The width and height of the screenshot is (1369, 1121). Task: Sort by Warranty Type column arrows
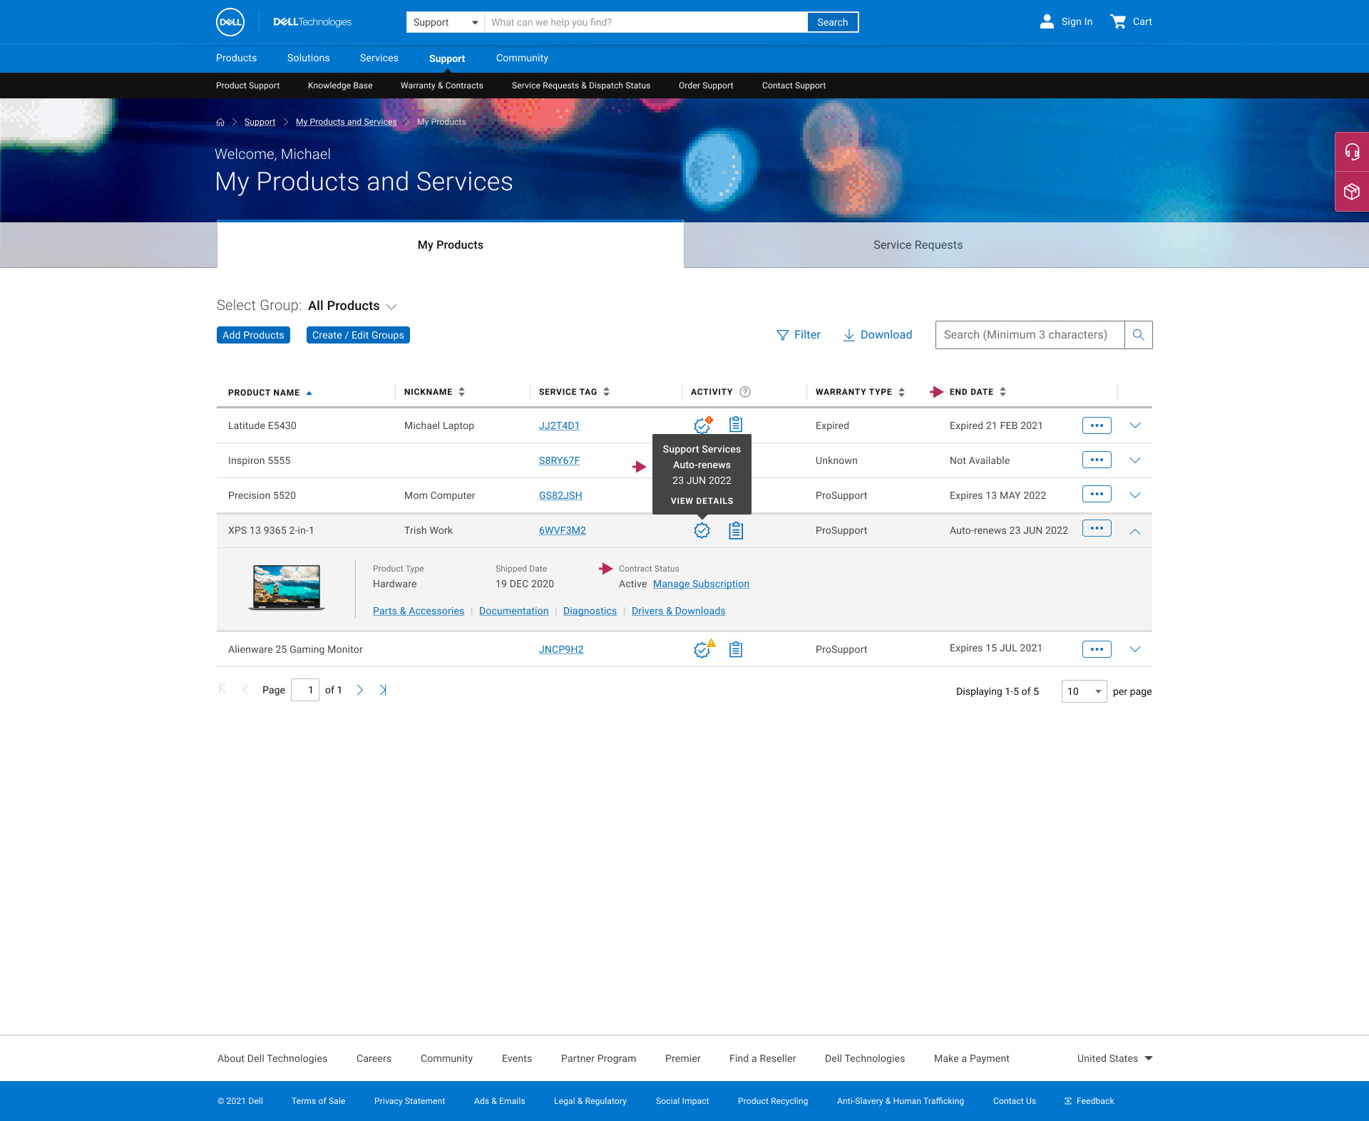(901, 392)
